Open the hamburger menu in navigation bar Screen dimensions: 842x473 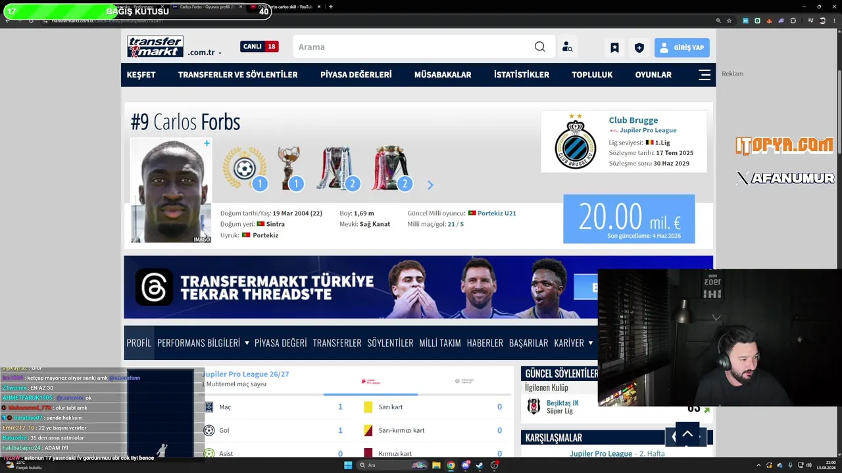pos(705,75)
